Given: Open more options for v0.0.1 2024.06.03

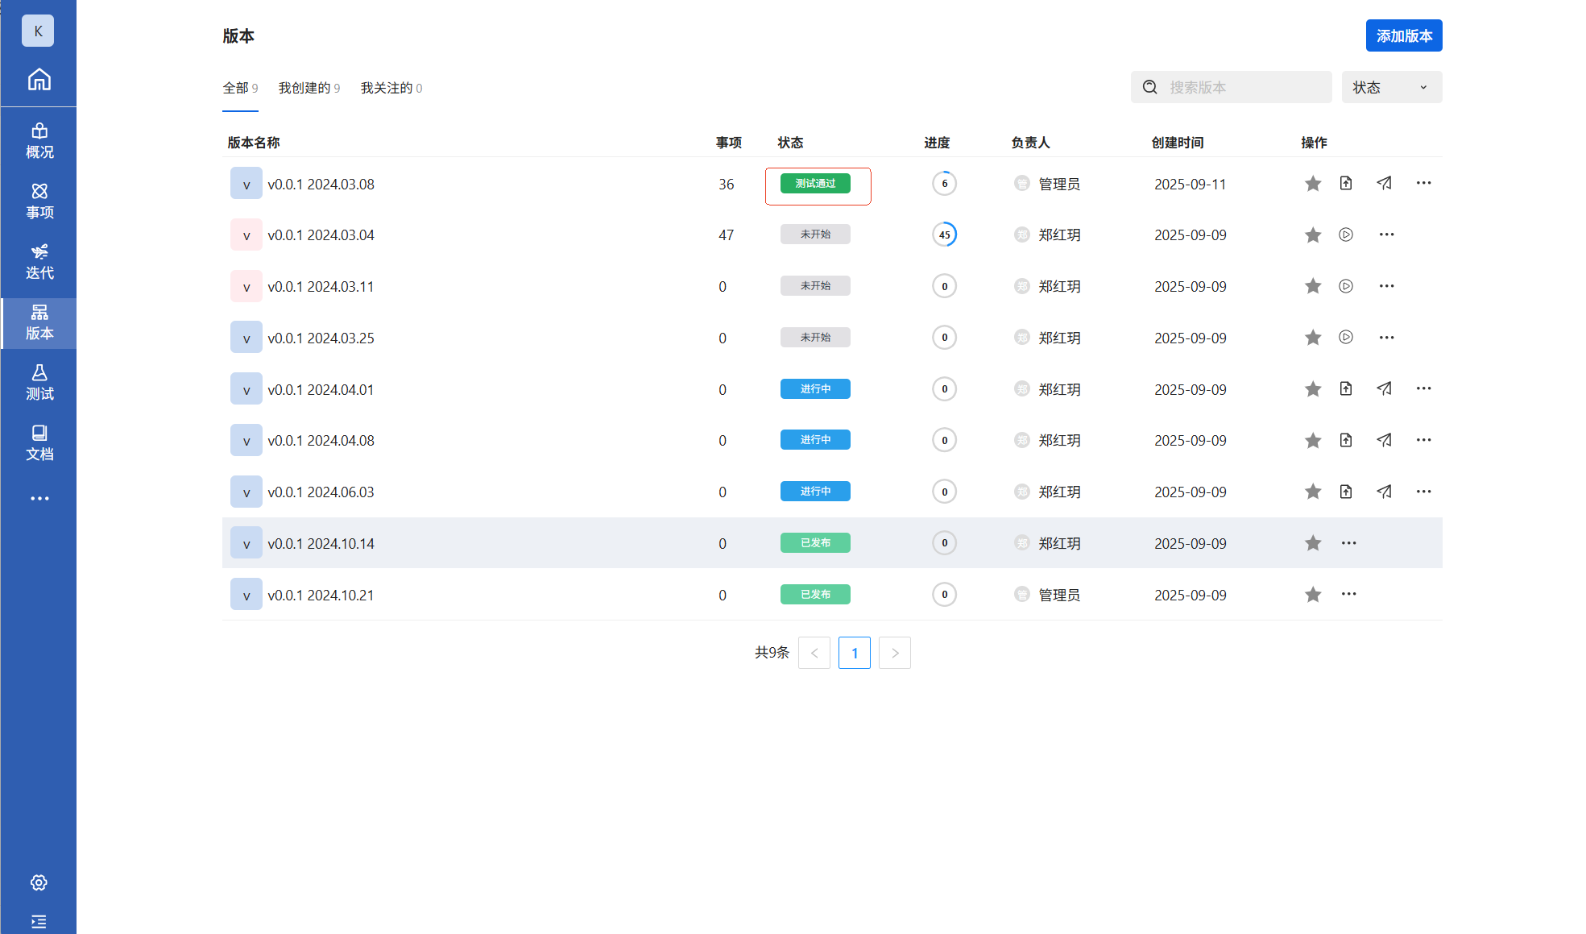Looking at the screenshot, I should (x=1423, y=492).
